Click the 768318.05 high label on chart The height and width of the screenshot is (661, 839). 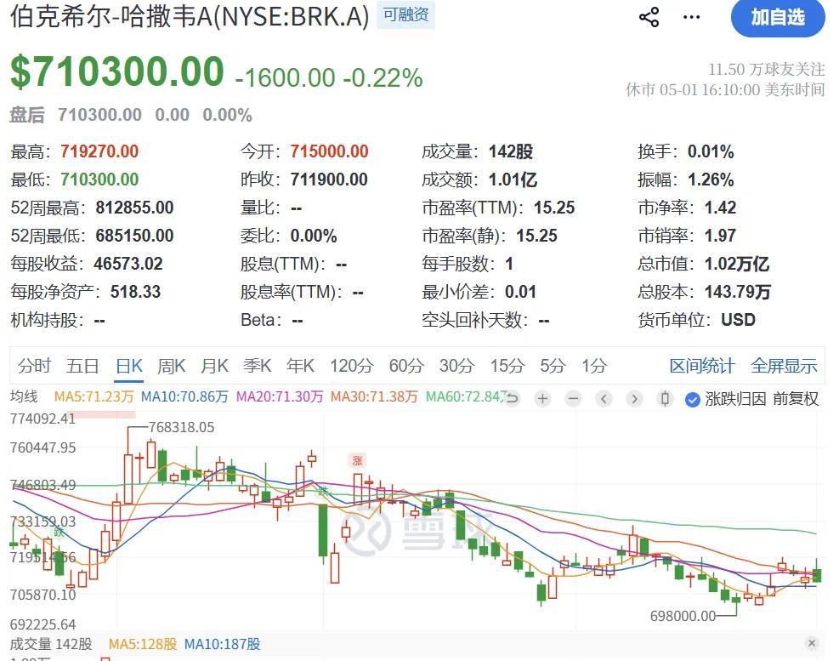[x=181, y=427]
